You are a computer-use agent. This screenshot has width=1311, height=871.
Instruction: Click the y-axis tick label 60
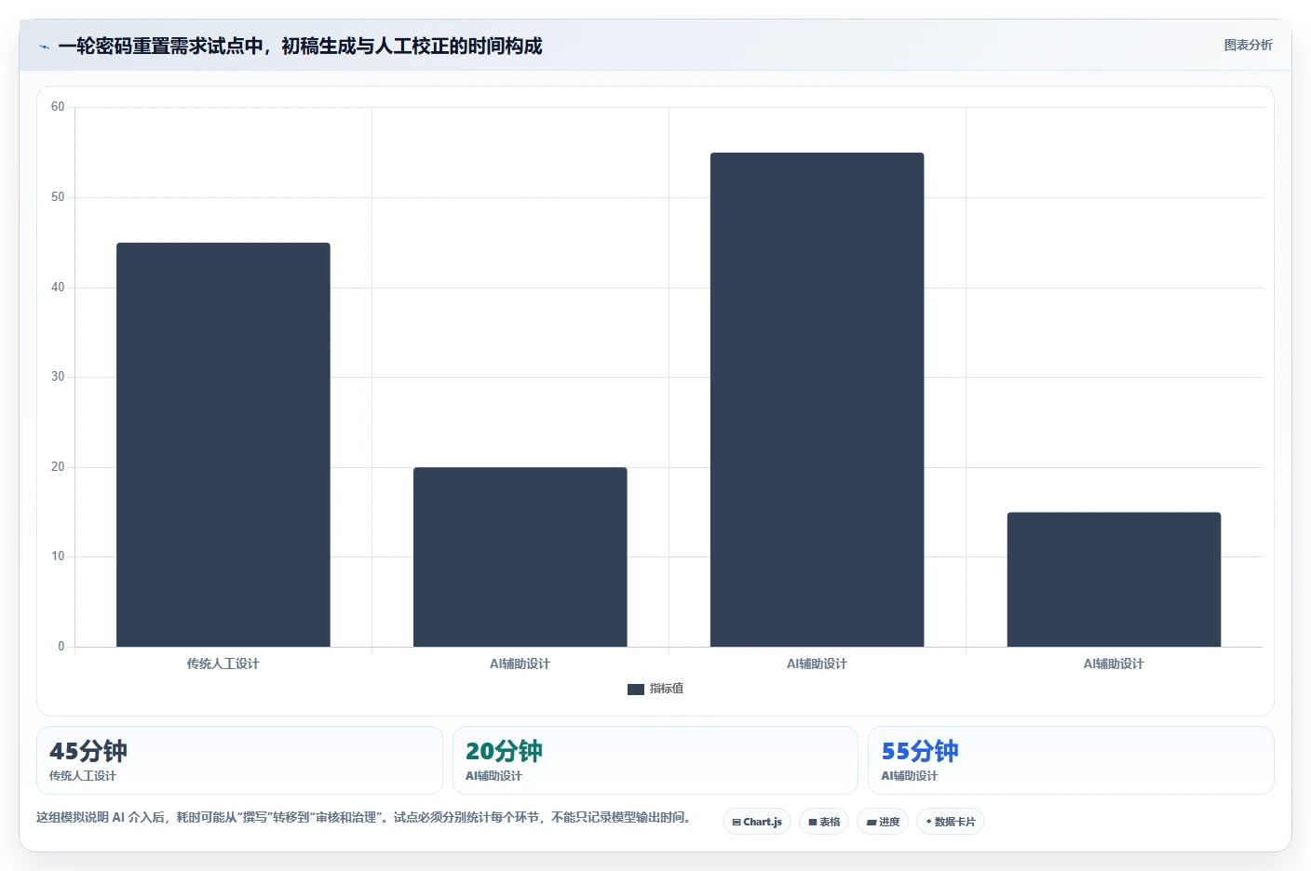pyautogui.click(x=58, y=107)
